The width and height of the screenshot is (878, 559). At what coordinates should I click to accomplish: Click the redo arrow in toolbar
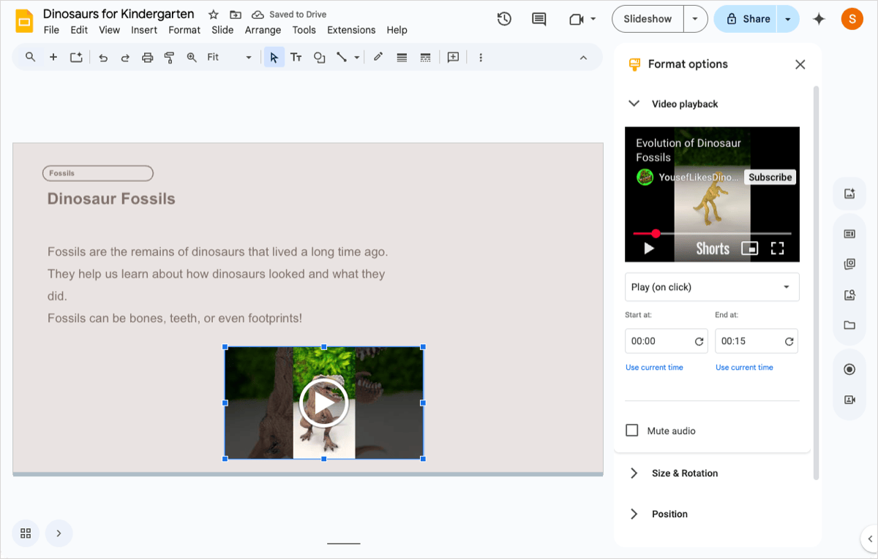coord(125,57)
